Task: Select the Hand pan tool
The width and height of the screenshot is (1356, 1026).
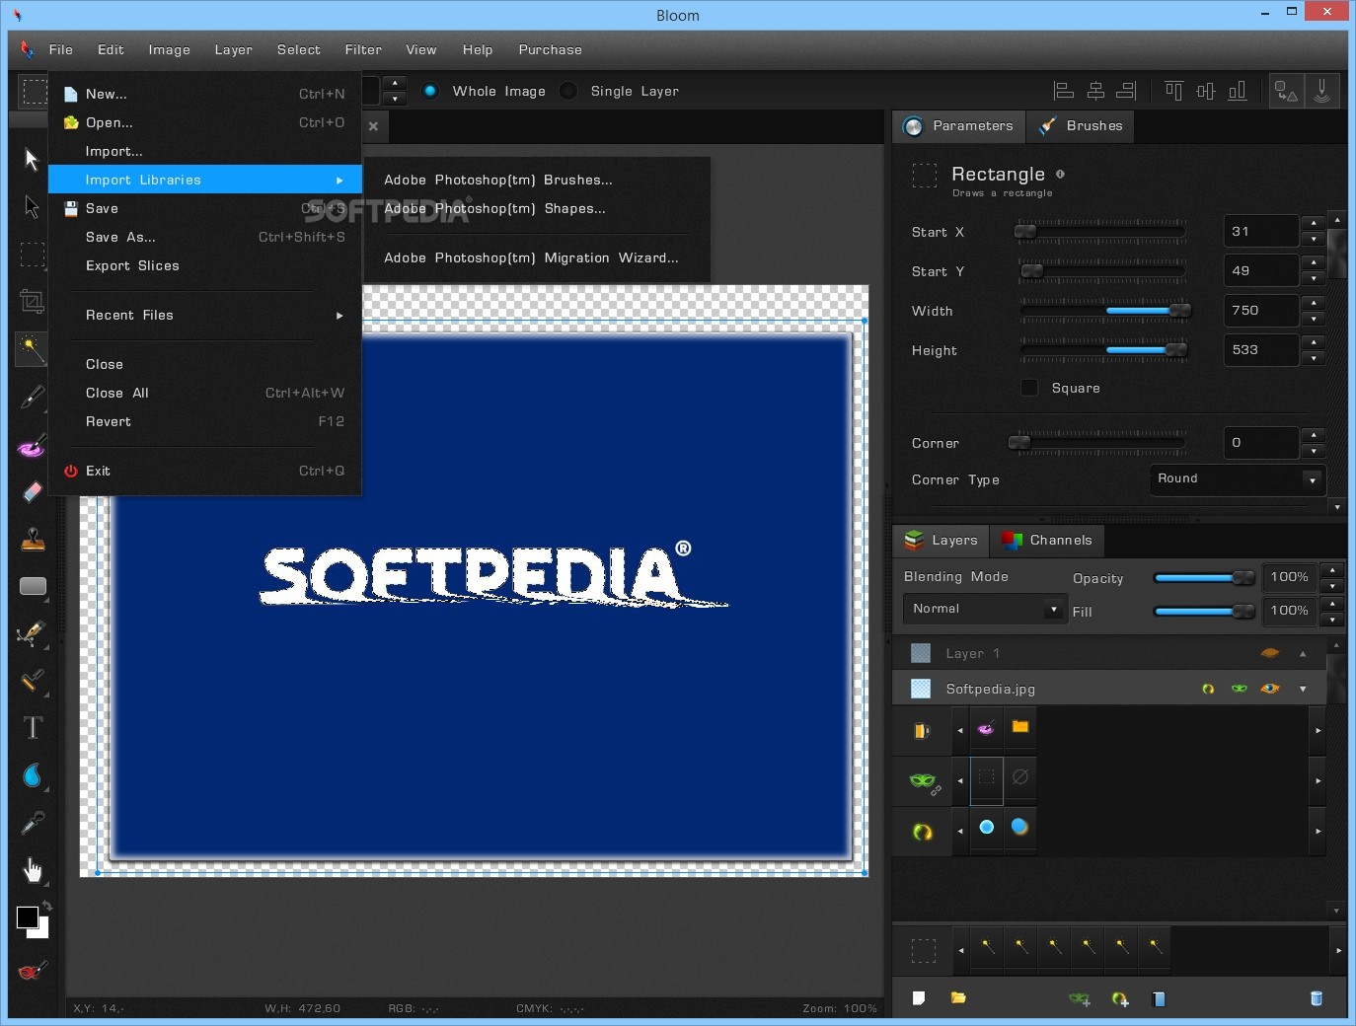Action: tap(33, 869)
